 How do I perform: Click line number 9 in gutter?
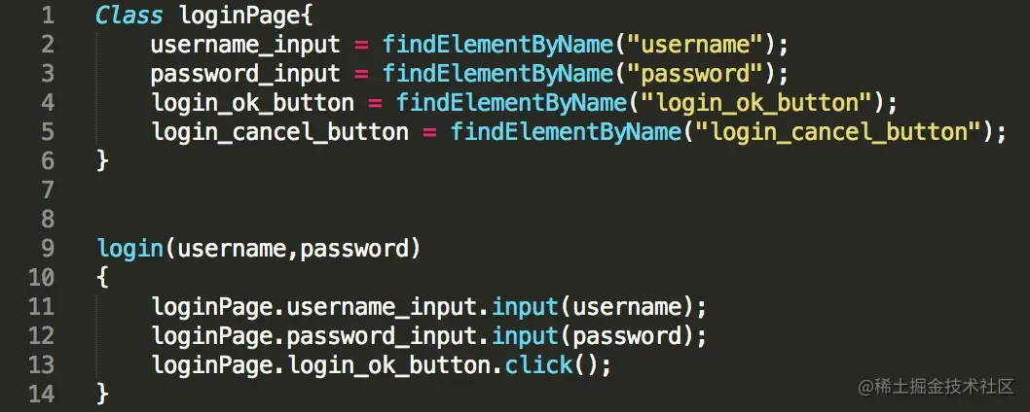[x=48, y=250]
